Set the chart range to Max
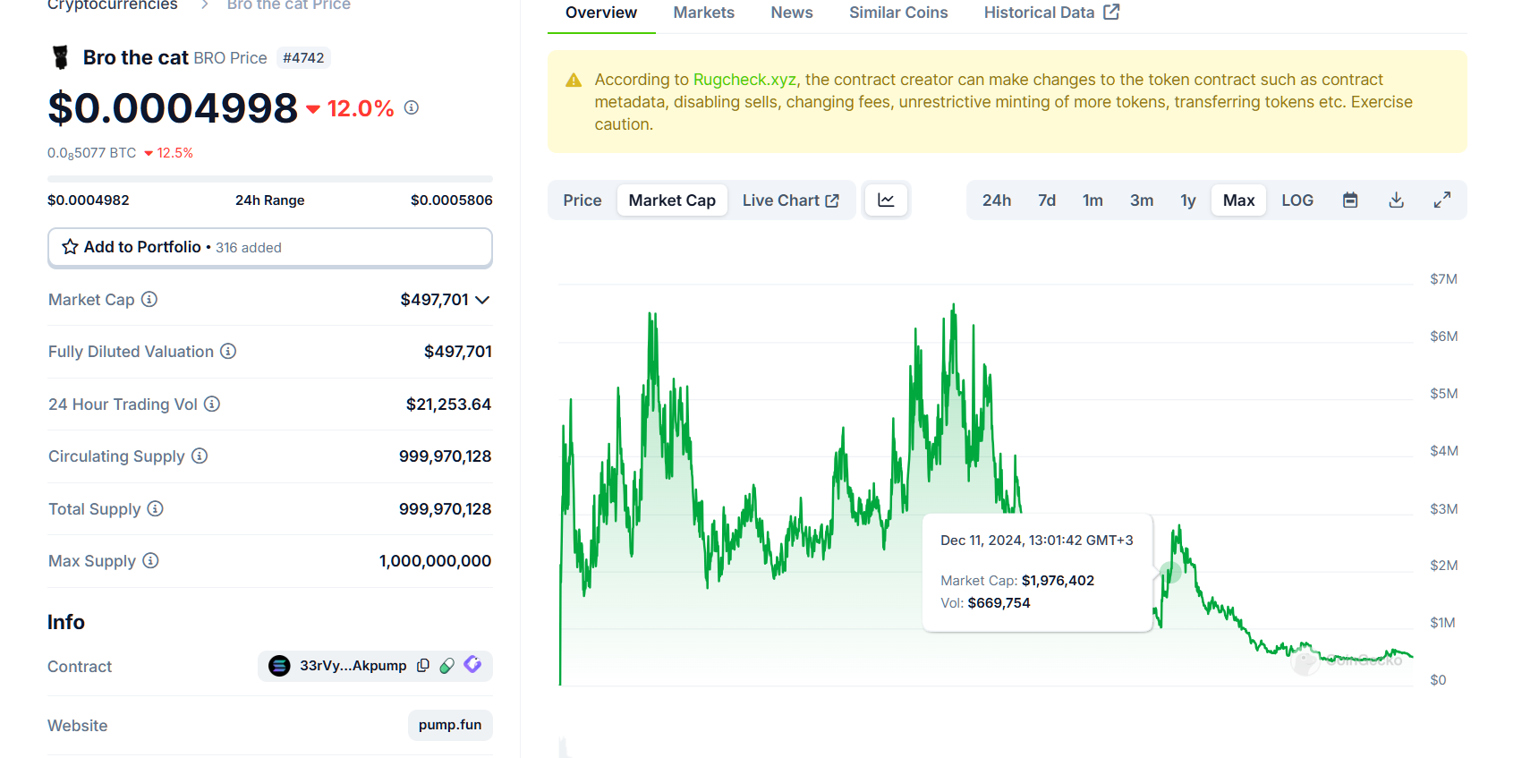 coord(1239,200)
